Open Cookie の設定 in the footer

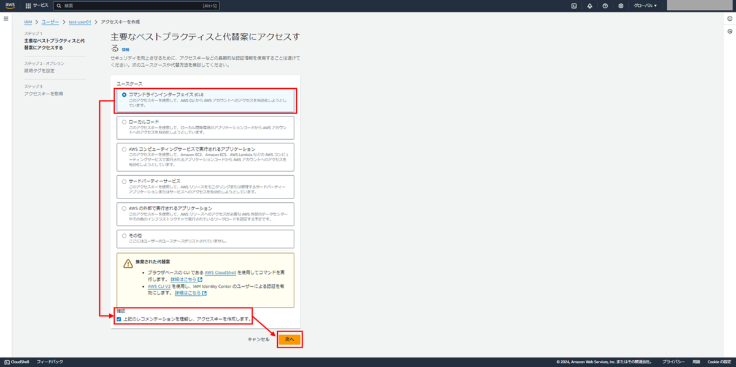719,362
